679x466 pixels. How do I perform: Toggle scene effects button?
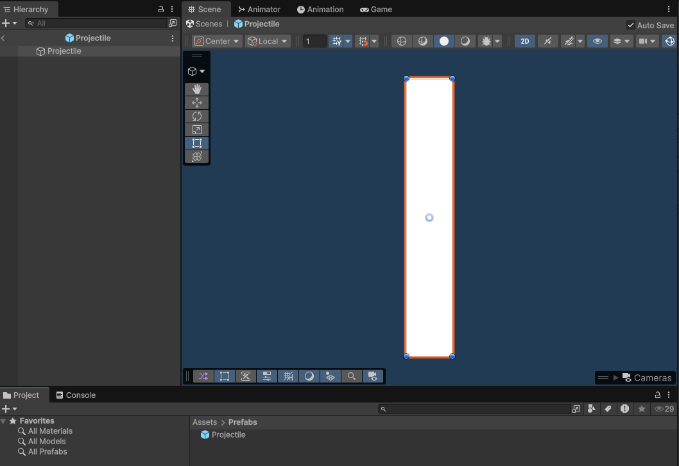tap(569, 41)
